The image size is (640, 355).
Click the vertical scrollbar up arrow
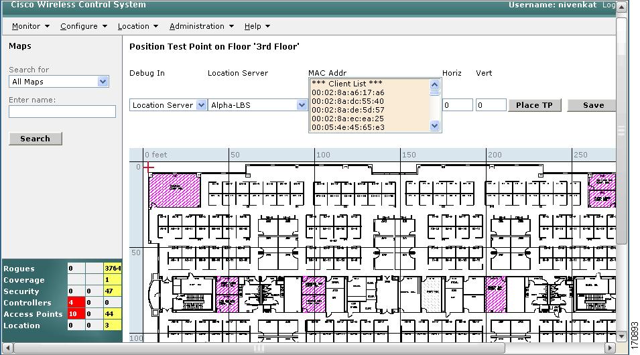tap(622, 7)
